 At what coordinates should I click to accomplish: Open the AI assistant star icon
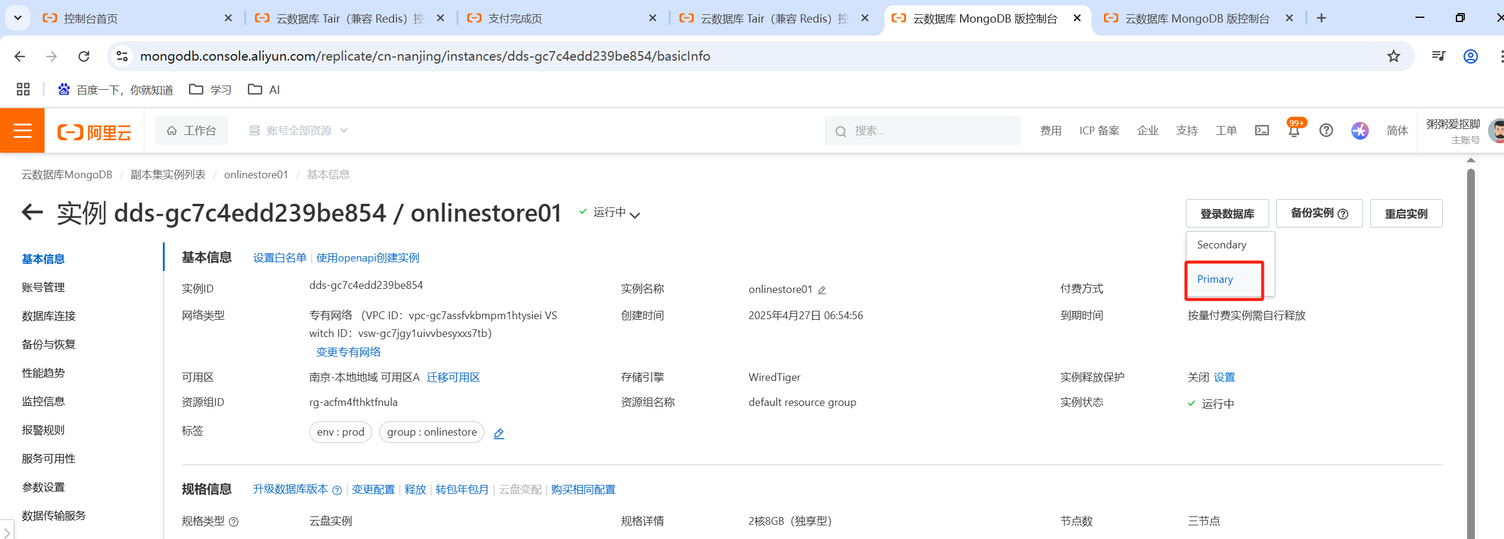pyautogui.click(x=1360, y=130)
